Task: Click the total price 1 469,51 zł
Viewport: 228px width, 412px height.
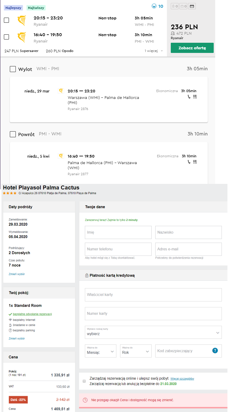Action: coord(60,409)
